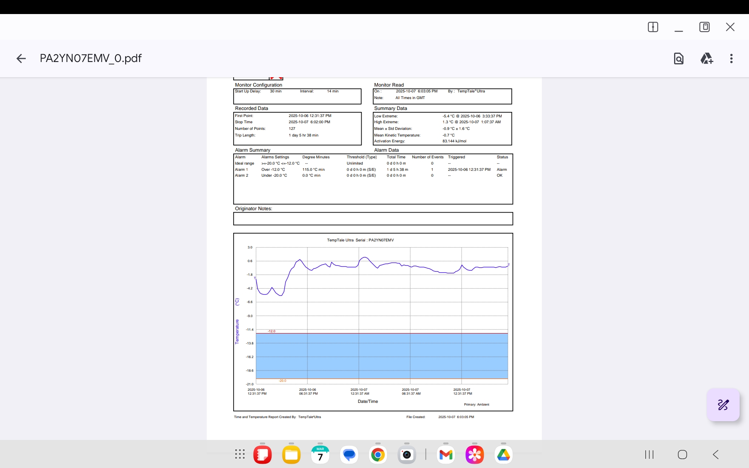Open Gmail from the taskbar
Image resolution: width=749 pixels, height=468 pixels.
(445, 455)
